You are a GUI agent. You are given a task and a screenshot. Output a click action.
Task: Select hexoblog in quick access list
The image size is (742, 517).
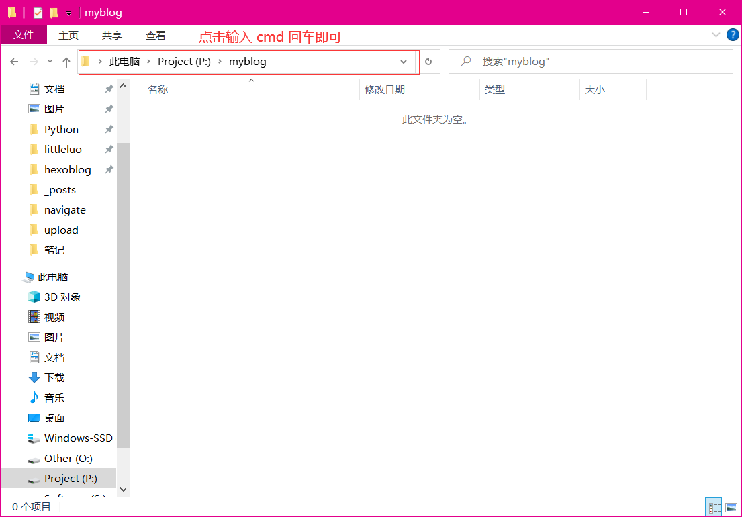pos(67,169)
